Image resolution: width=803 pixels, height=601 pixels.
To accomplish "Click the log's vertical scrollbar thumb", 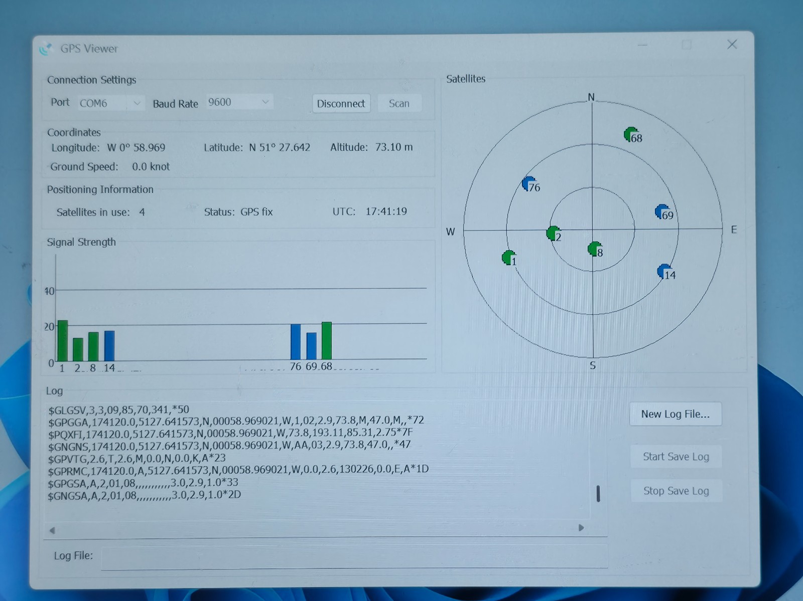I will [598, 494].
